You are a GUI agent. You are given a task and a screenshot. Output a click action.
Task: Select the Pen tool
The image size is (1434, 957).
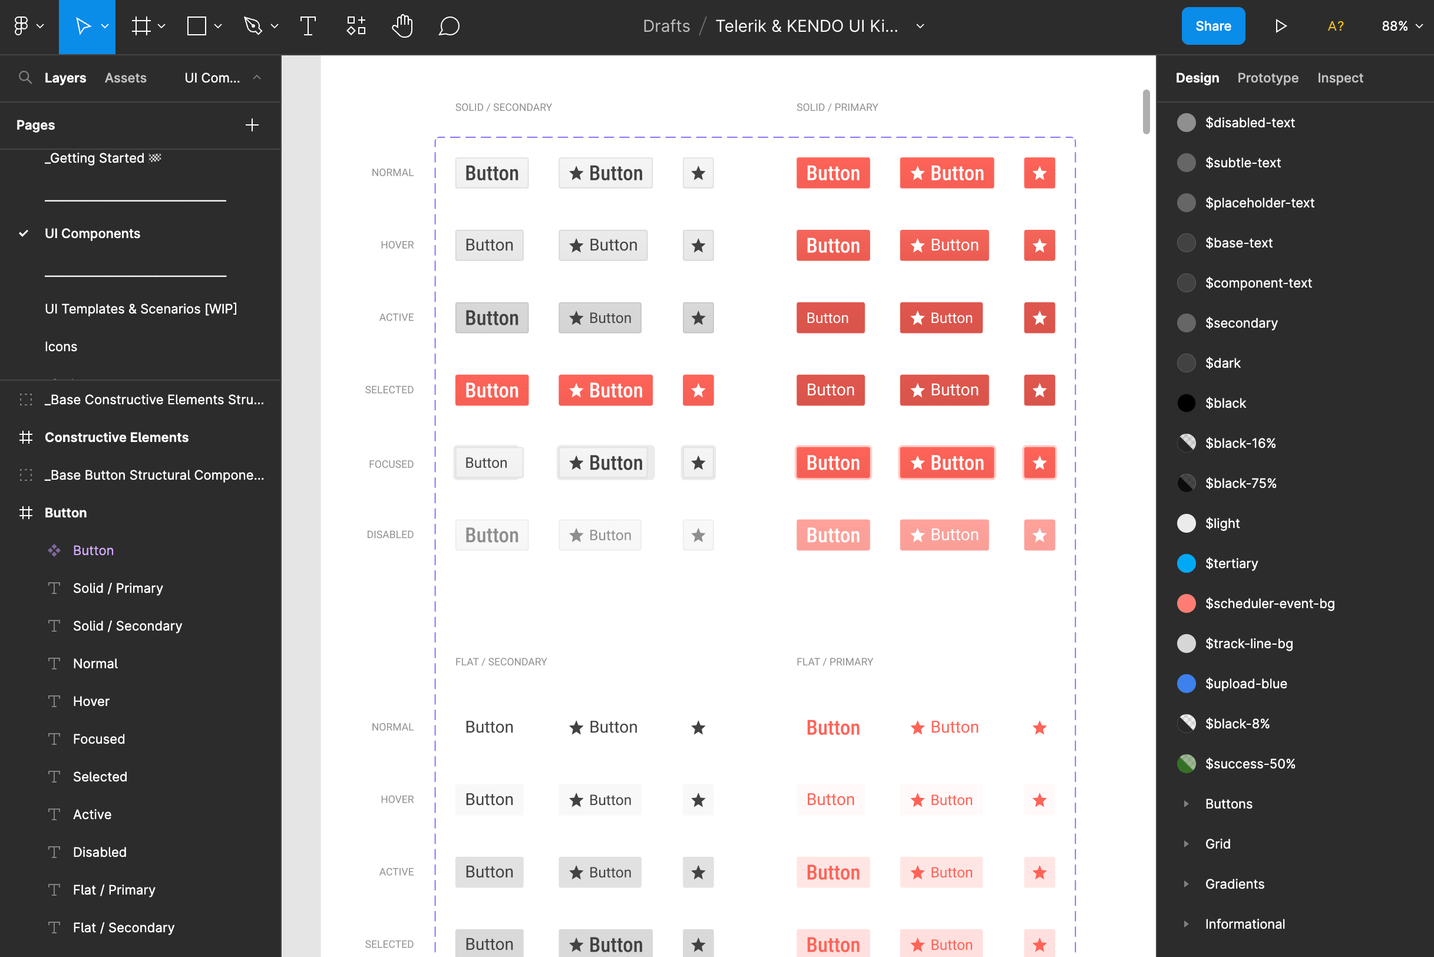click(x=253, y=26)
